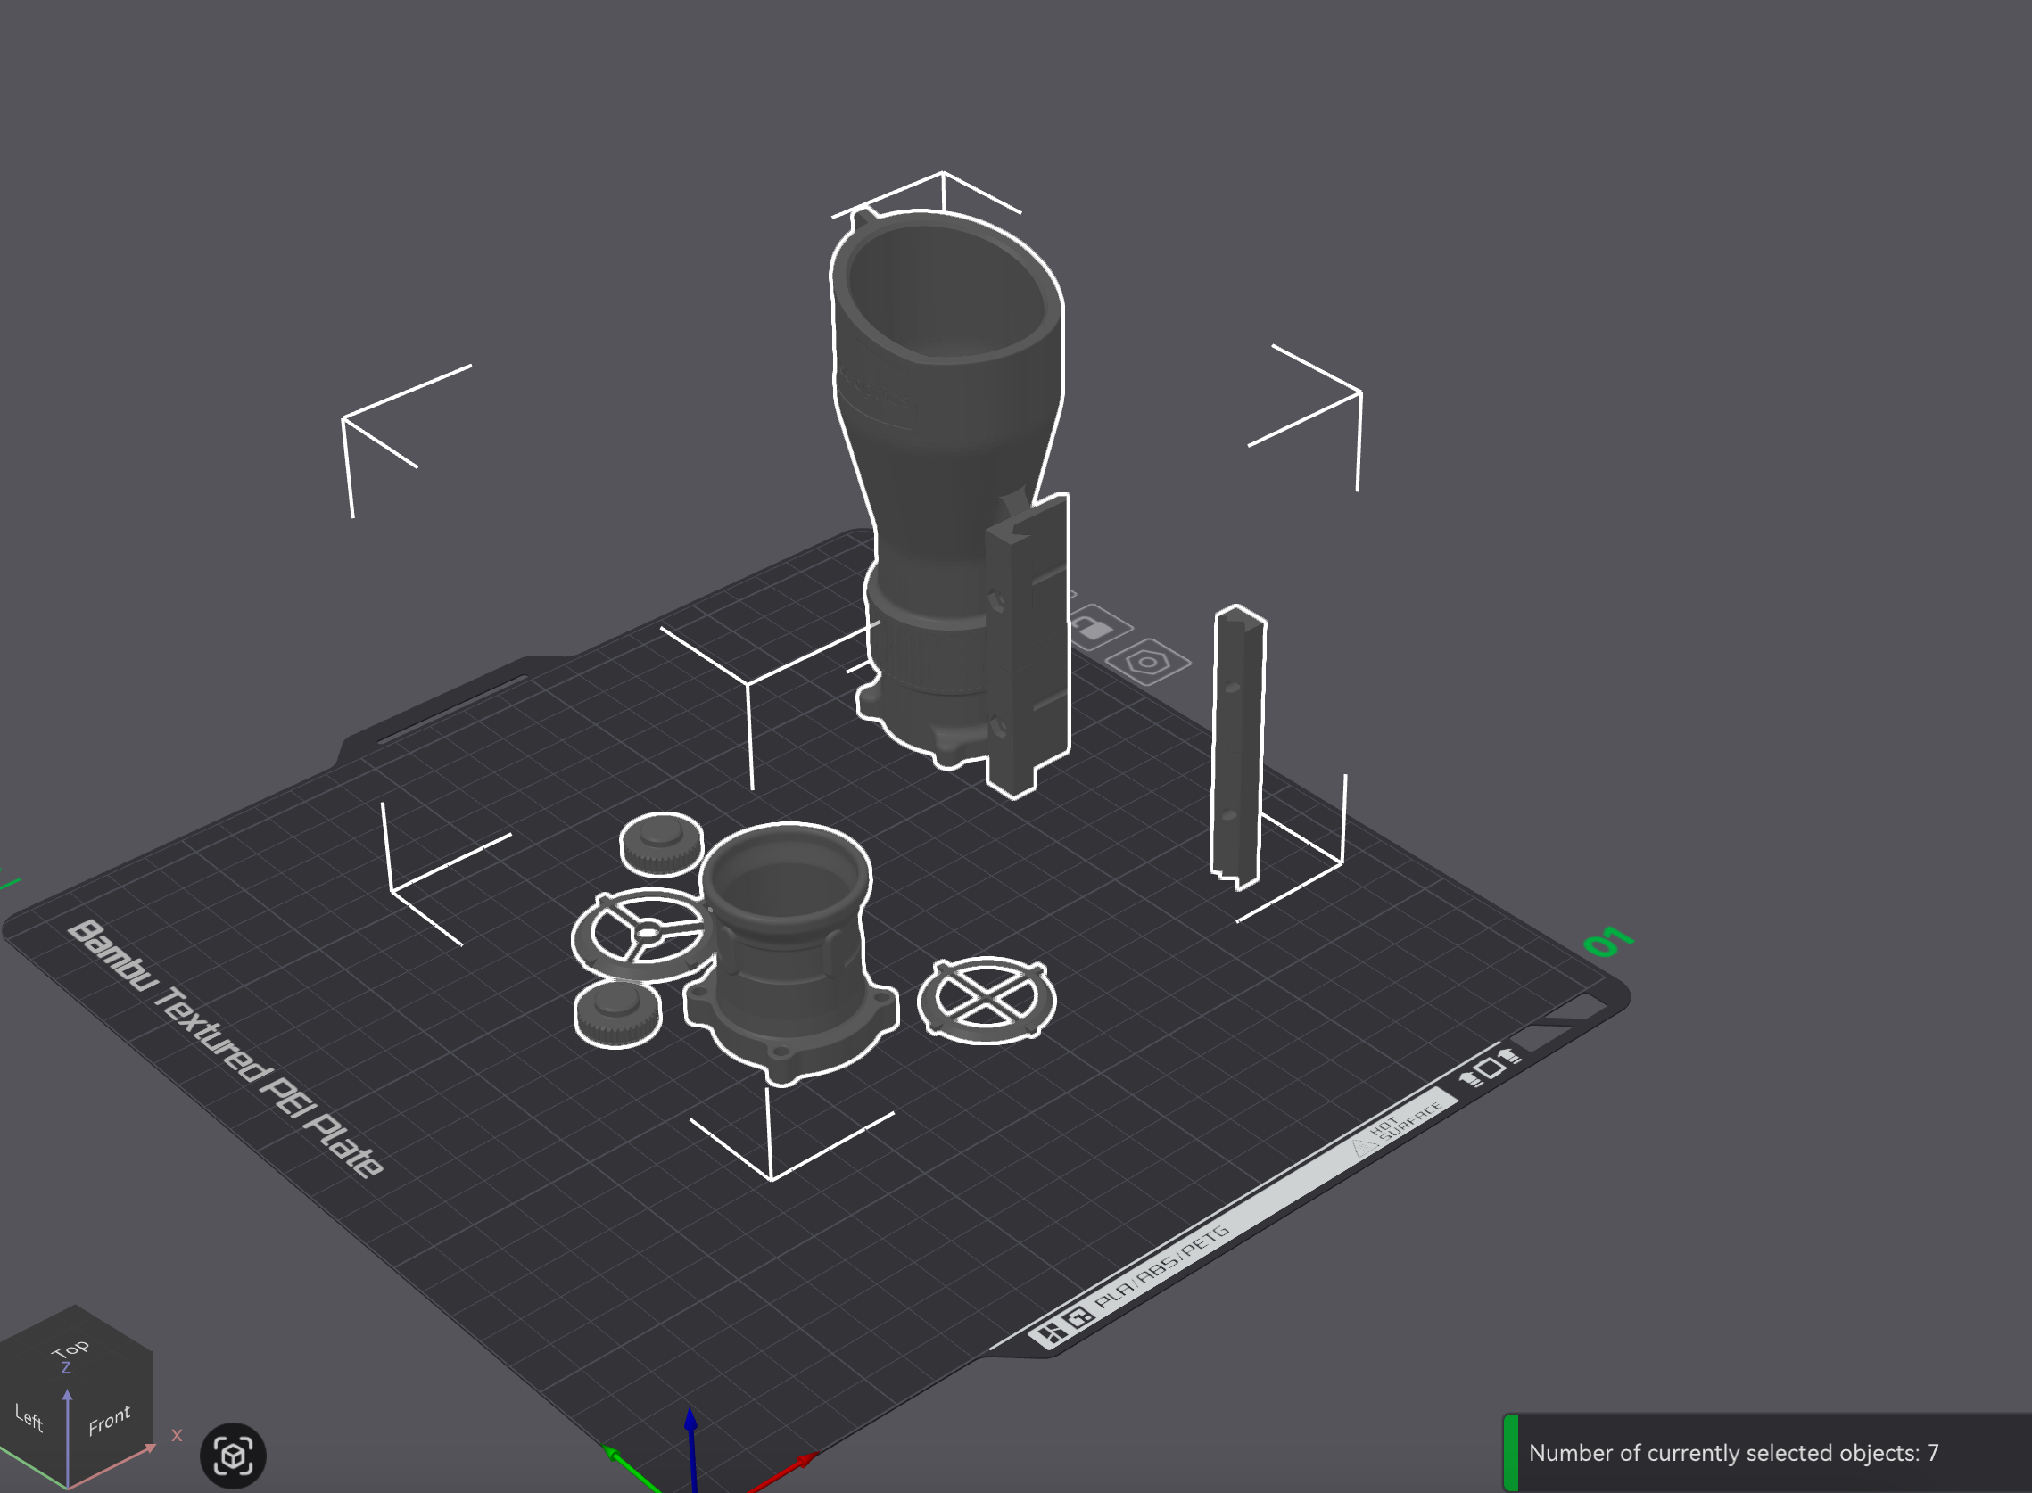
Task: Switch to Top view on the view cube
Action: pos(71,1349)
